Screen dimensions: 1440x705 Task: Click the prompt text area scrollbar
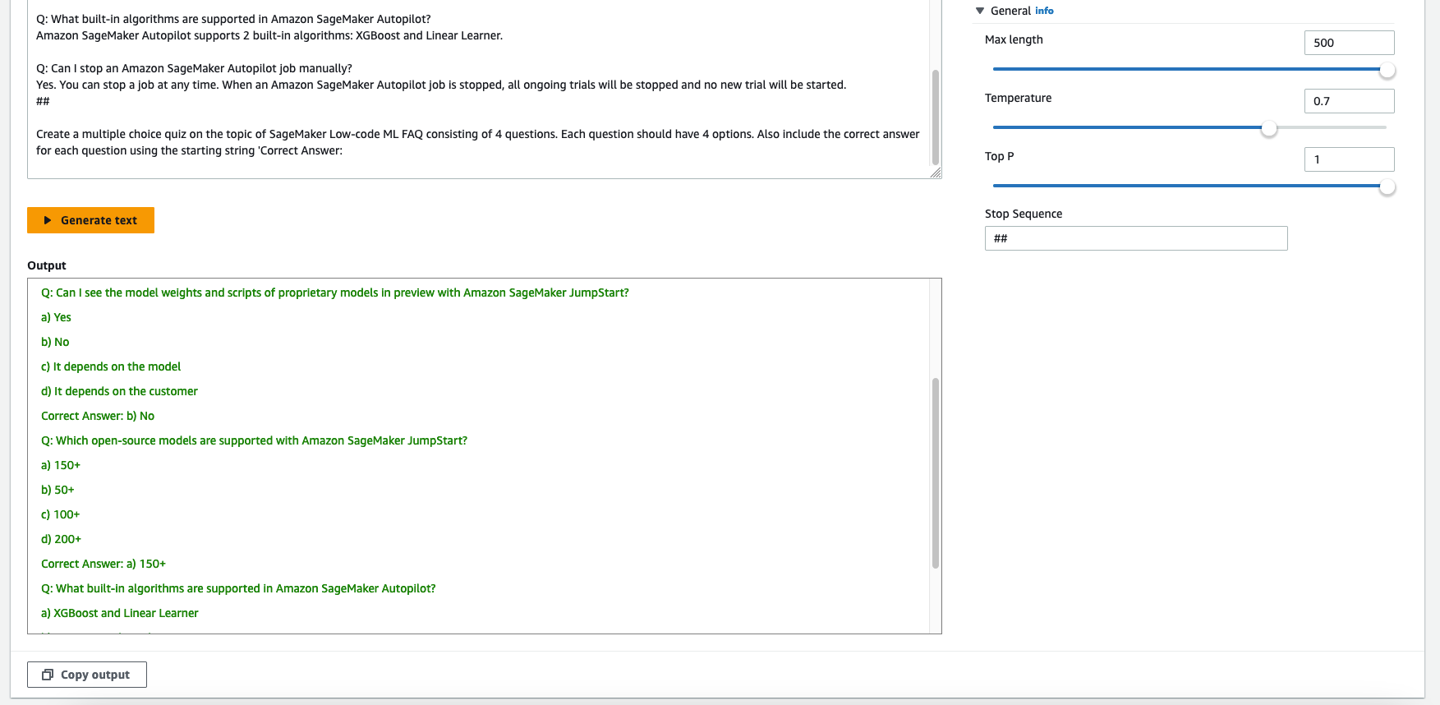tap(935, 117)
